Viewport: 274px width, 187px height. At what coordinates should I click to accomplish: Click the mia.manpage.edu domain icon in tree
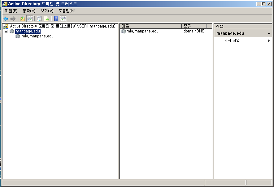point(18,36)
